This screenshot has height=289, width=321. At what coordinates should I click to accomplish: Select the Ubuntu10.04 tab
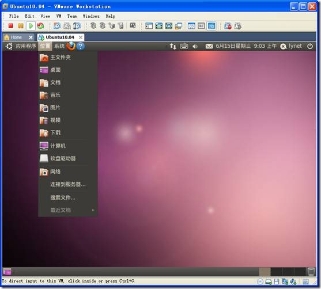click(60, 37)
